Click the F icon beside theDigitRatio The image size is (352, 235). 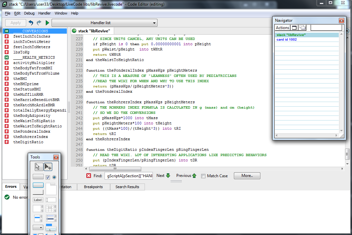click(x=7, y=142)
